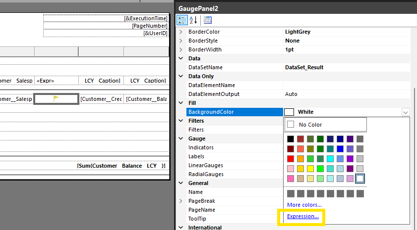The height and width of the screenshot is (230, 417).
Task: Expand the BorderColor property
Action: click(x=181, y=32)
